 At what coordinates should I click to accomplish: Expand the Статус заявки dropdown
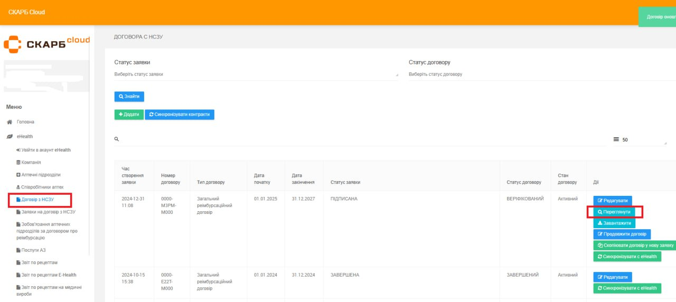tap(256, 74)
